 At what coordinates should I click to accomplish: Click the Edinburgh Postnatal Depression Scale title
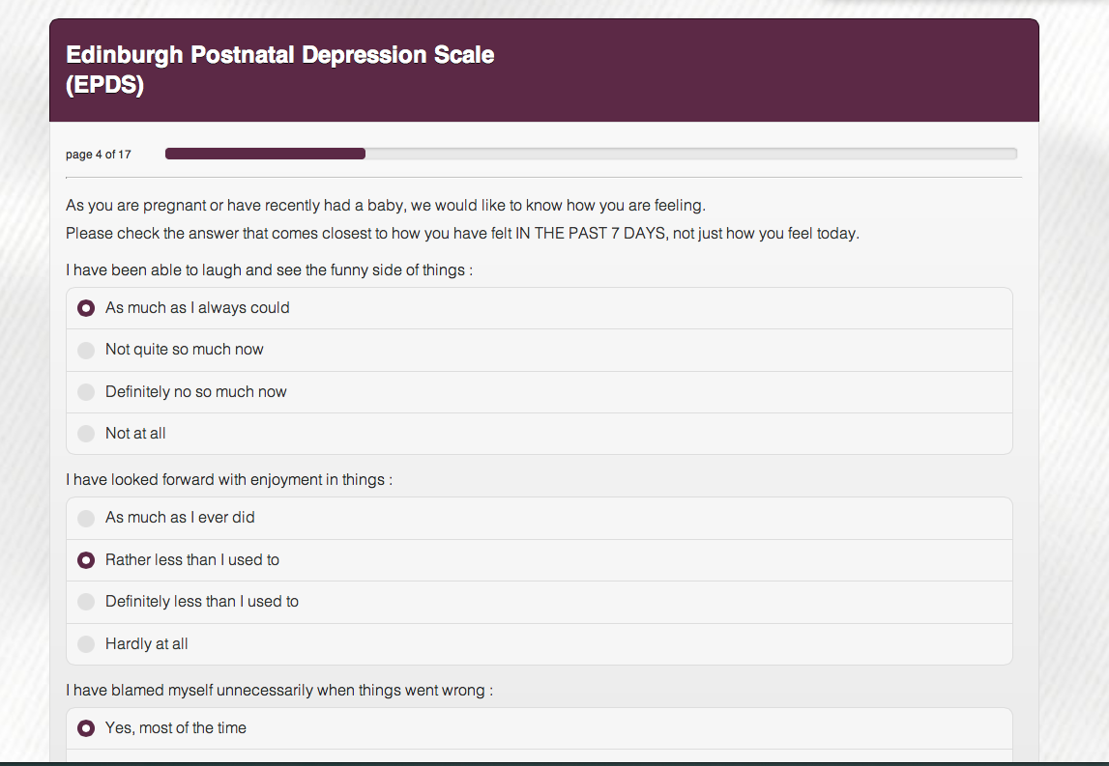point(280,70)
